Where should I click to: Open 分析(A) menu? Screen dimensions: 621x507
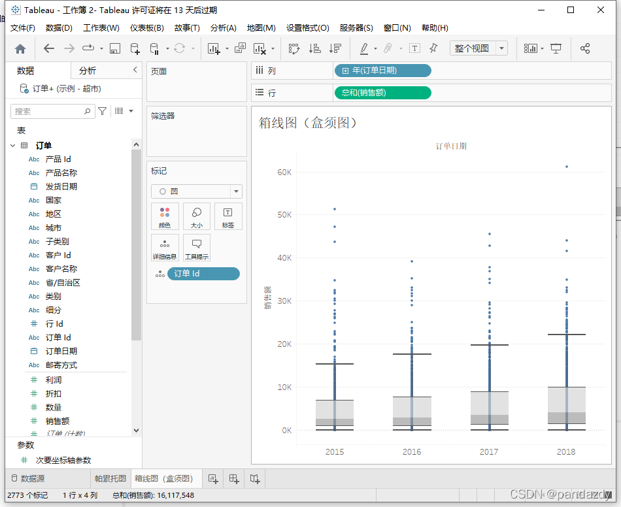pyautogui.click(x=224, y=28)
